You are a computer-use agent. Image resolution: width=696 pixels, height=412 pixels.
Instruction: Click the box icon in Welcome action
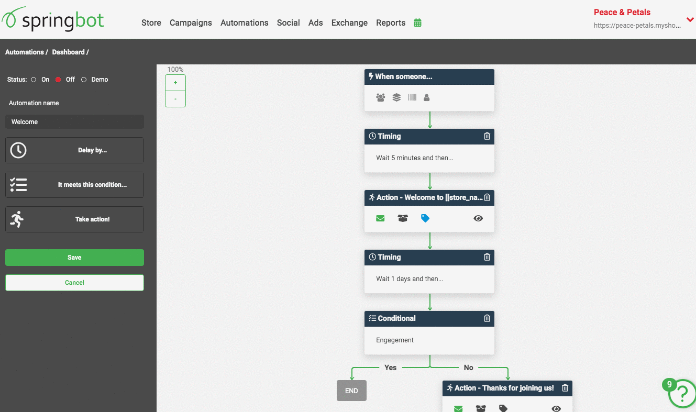click(403, 218)
